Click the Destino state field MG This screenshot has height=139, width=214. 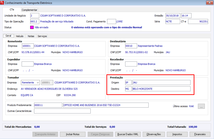pyautogui.click(x=128, y=89)
